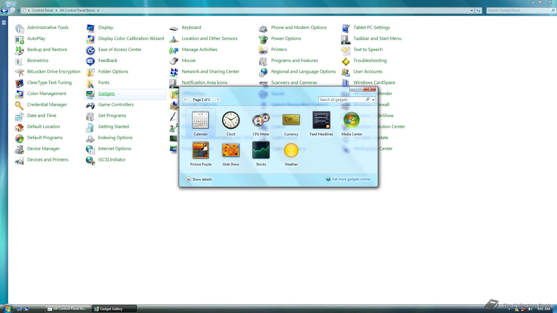Select the Slide Show gadget icon
The height and width of the screenshot is (313, 557).
pos(231,150)
